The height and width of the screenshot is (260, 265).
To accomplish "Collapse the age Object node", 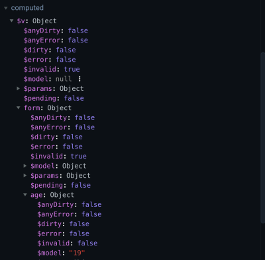I will pyautogui.click(x=25, y=195).
